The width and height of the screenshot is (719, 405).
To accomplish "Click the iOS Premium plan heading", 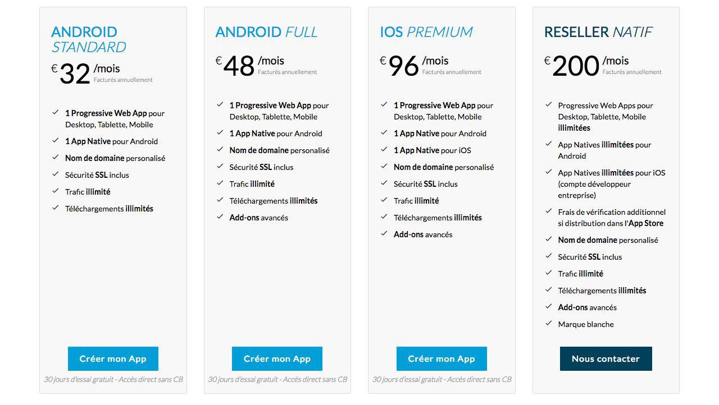I will tap(426, 32).
